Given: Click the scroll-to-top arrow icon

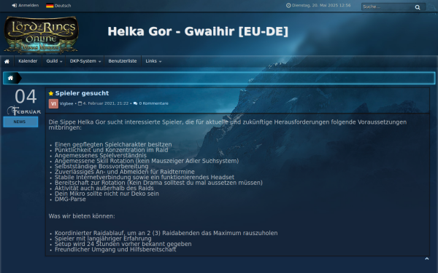Looking at the screenshot, I should tap(426, 258).
